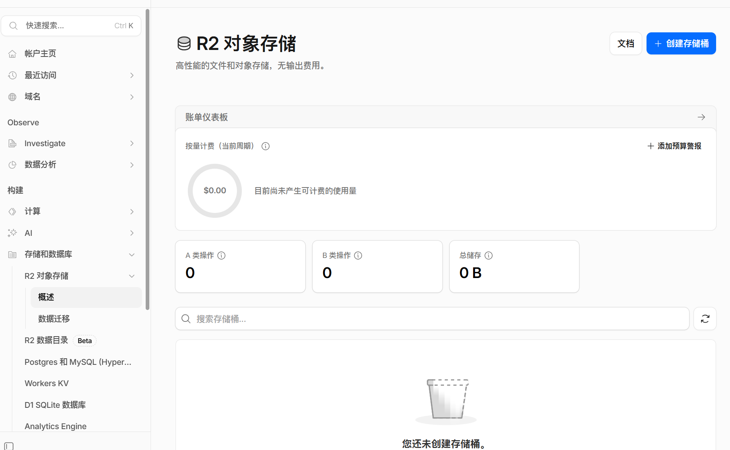Click the 创建存储桶 button

coord(681,43)
